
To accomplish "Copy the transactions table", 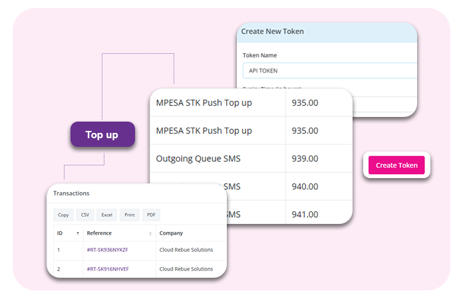I will point(63,215).
